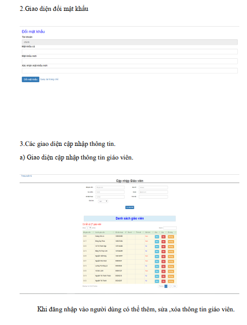The height and width of the screenshot is (325, 247).
Task: Go to pagination page 2
Action: click(x=169, y=286)
